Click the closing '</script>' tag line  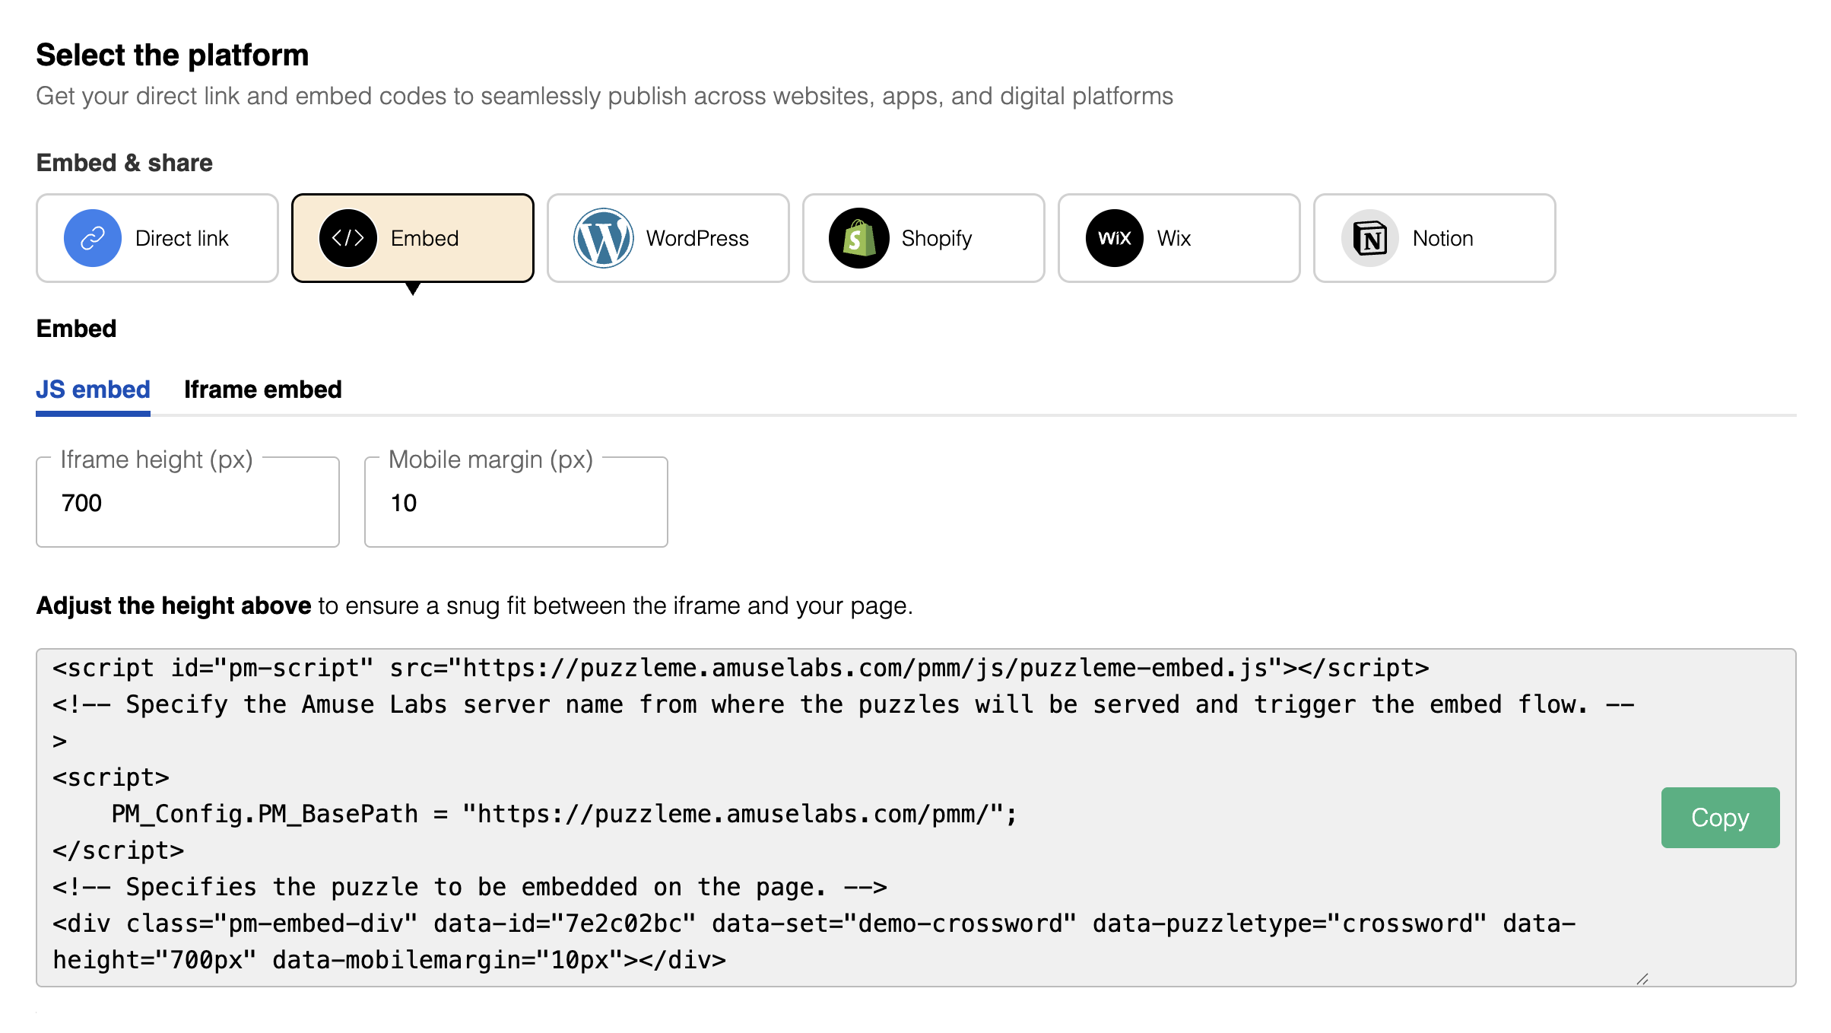point(118,850)
